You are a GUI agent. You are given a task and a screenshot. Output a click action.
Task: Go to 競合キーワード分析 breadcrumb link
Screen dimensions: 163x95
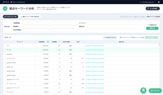tap(139, 17)
